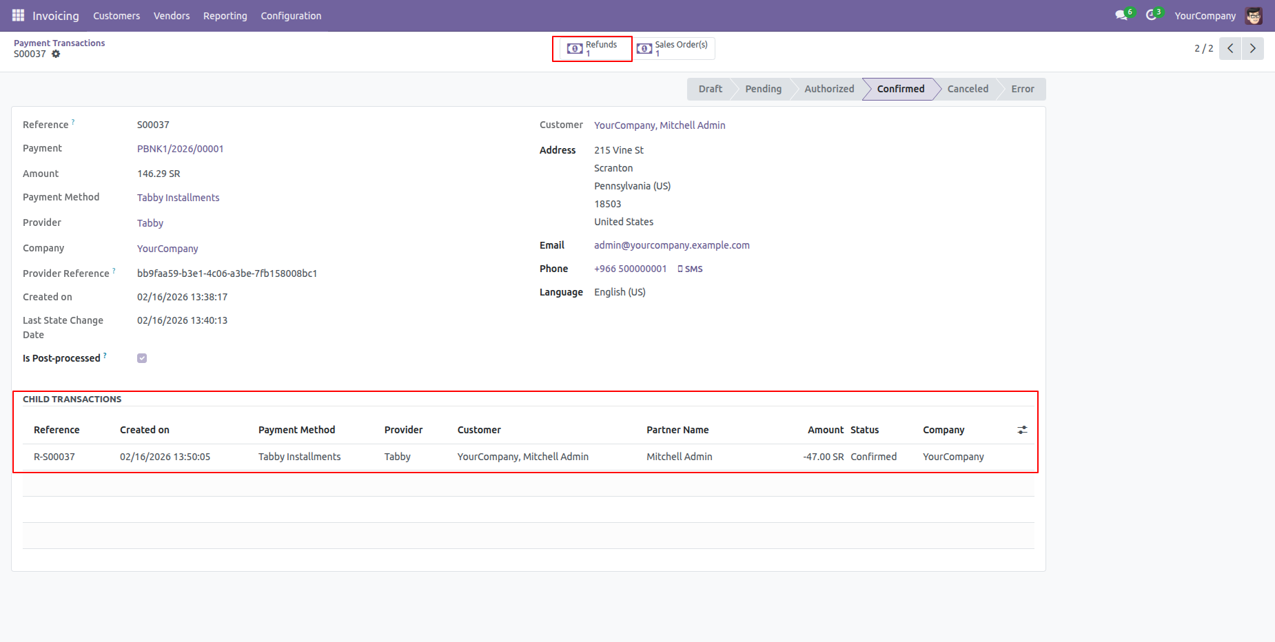Expand the Configuration menu
Screen dimensions: 1275x642
coord(291,16)
